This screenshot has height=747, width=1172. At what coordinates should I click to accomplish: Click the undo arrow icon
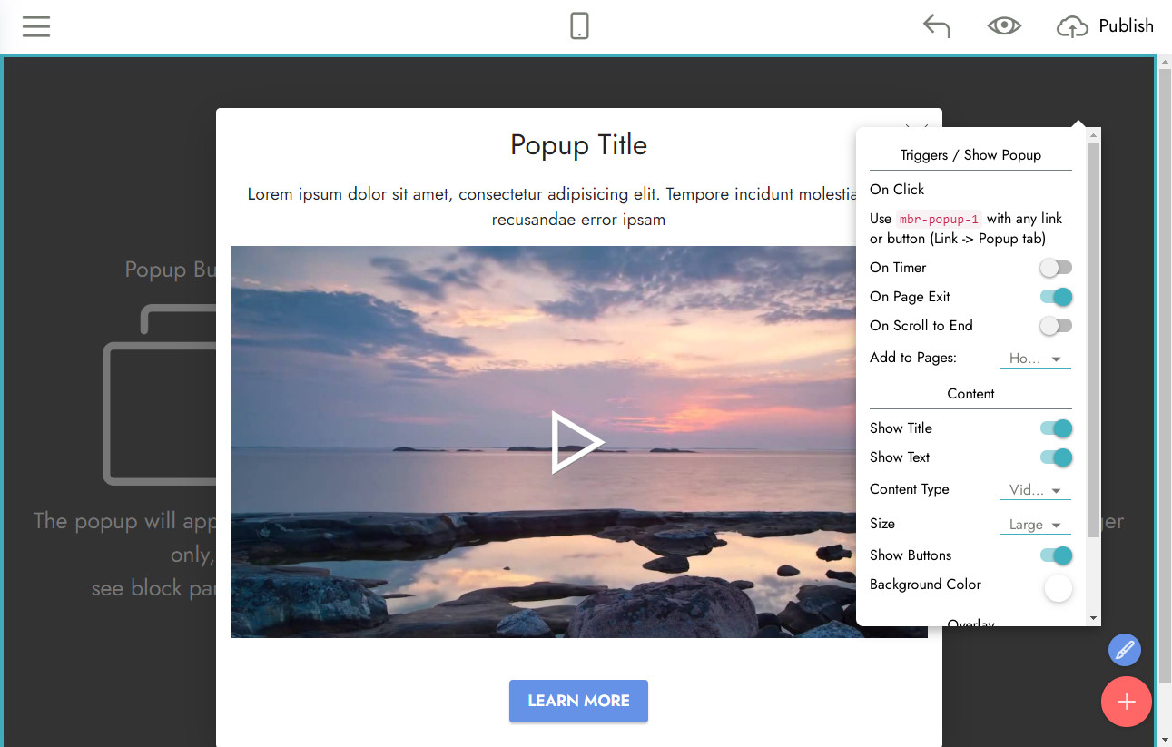click(936, 26)
